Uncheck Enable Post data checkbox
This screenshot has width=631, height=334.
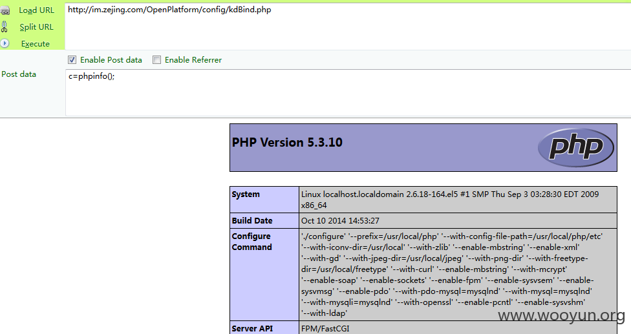(72, 60)
